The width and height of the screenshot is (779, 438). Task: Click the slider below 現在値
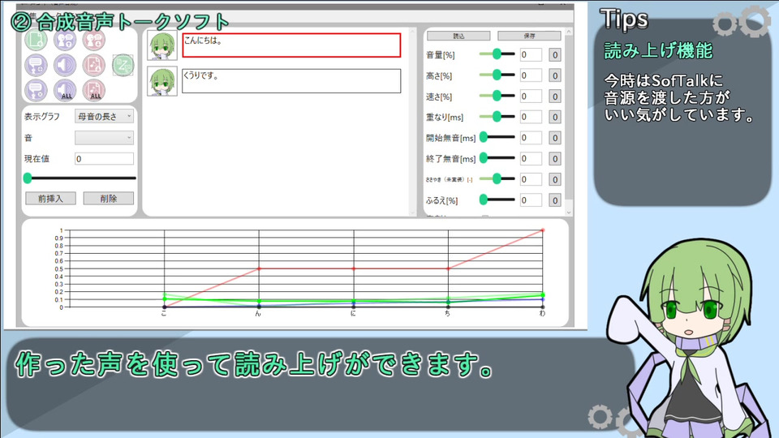80,178
